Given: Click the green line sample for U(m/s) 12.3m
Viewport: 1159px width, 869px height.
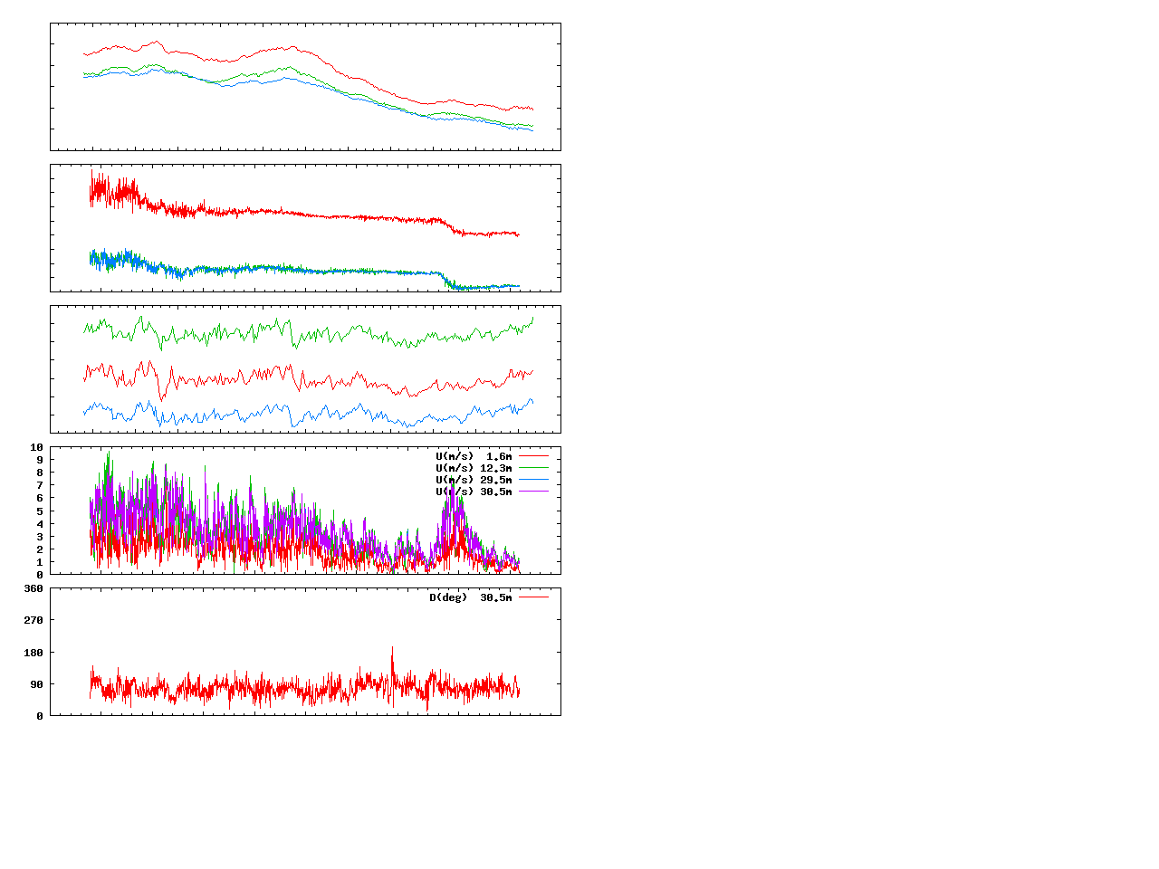Looking at the screenshot, I should [533, 468].
